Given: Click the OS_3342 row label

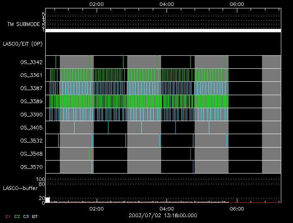Looking at the screenshot, I should point(31,62).
